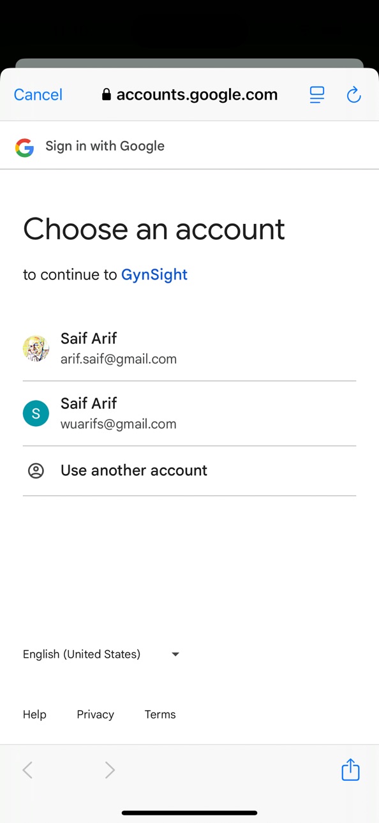Open English (United States) language selector
This screenshot has height=823, width=379.
click(102, 654)
